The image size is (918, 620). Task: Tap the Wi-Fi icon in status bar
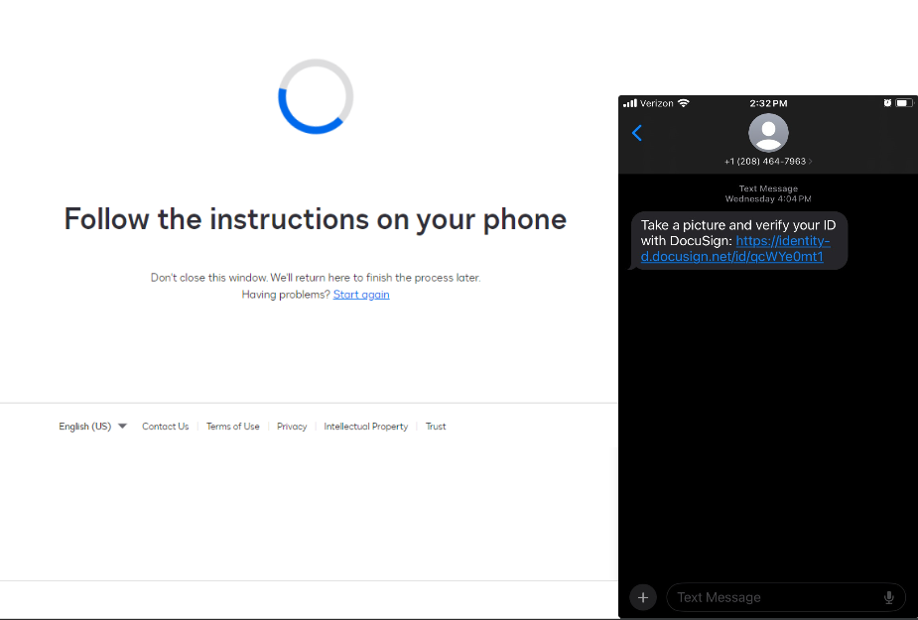684,103
